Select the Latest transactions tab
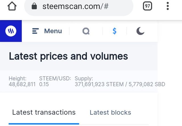182x126 pixels. [44, 112]
